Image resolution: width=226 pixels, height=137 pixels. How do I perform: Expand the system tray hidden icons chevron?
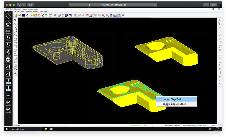pos(207,129)
